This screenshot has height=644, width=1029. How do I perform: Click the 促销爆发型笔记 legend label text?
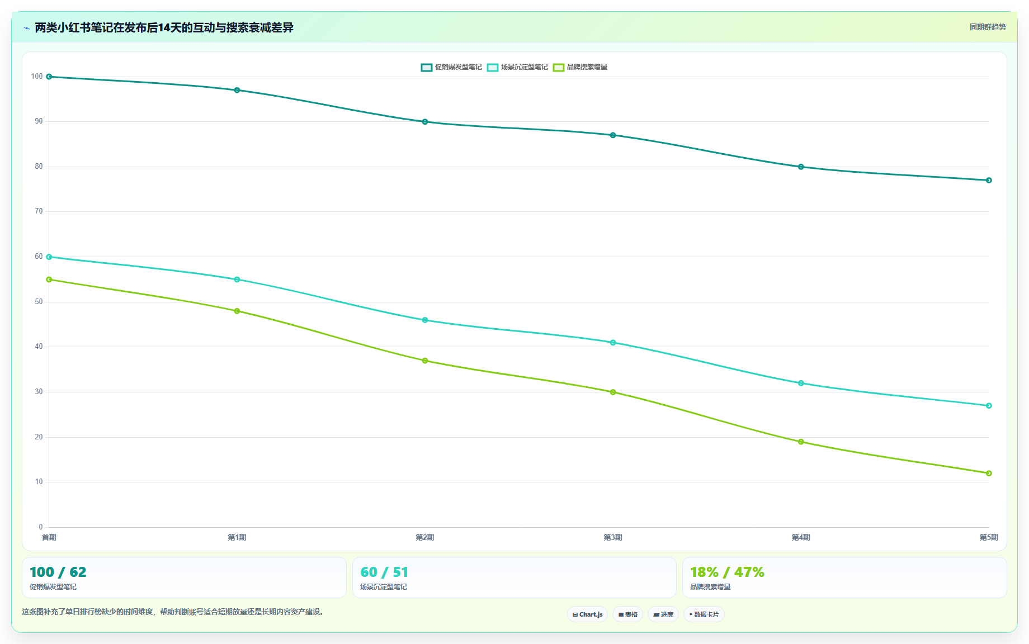click(459, 67)
